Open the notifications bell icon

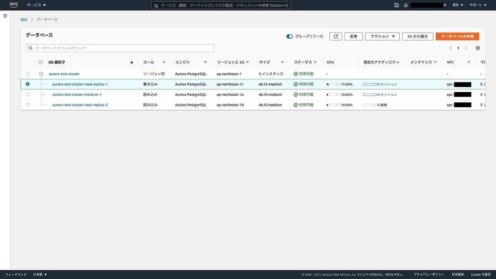click(x=405, y=5)
